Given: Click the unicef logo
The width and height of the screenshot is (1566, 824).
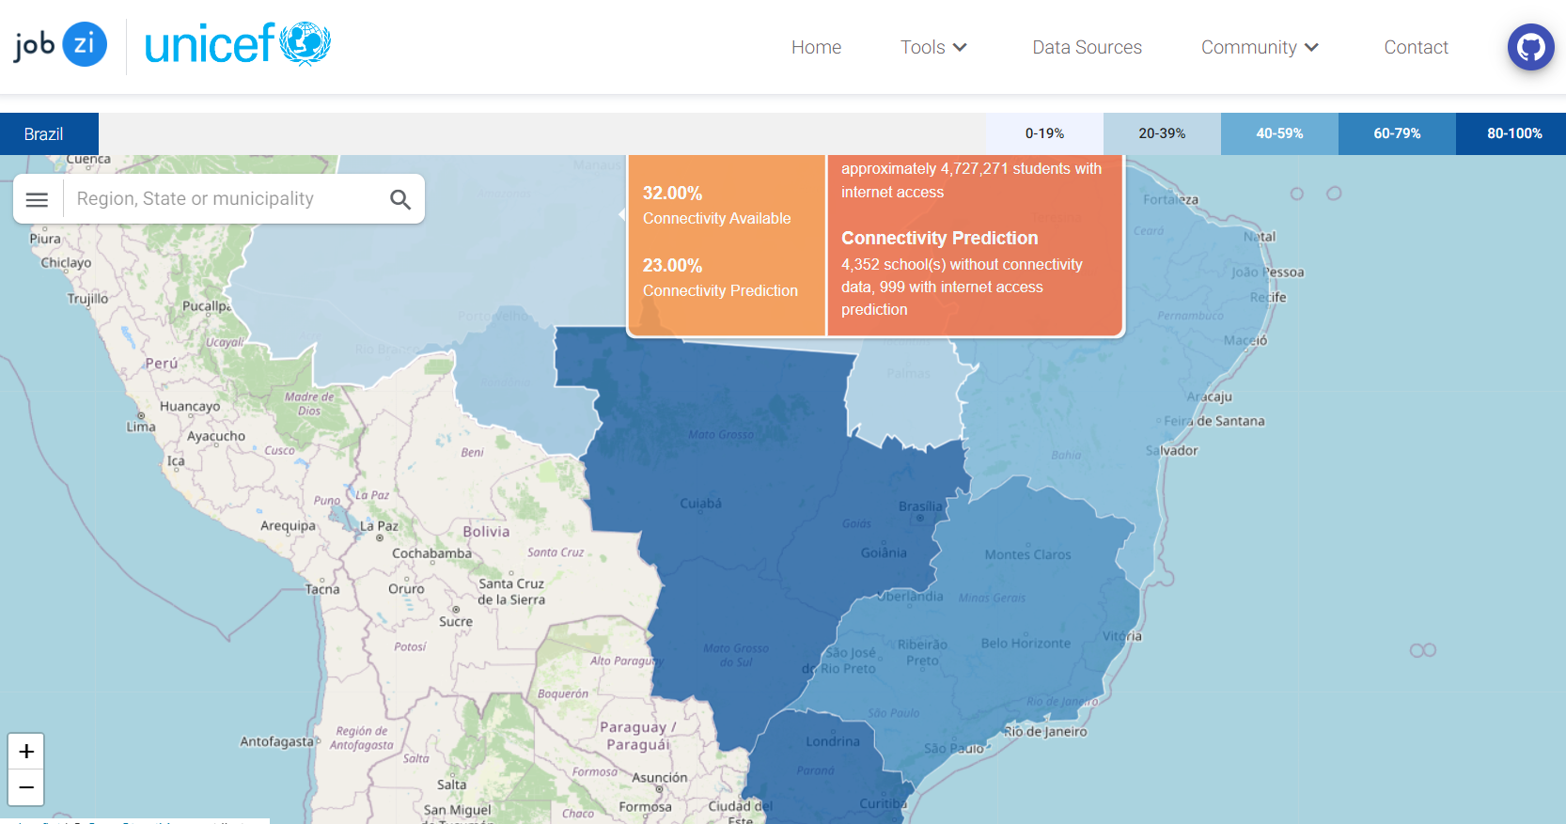Looking at the screenshot, I should (x=237, y=44).
